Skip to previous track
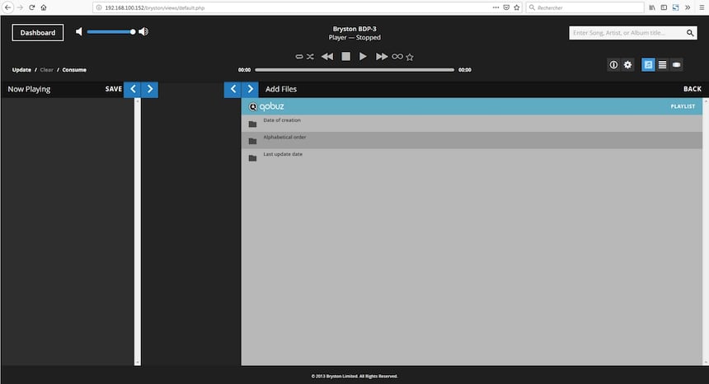 (x=327, y=57)
